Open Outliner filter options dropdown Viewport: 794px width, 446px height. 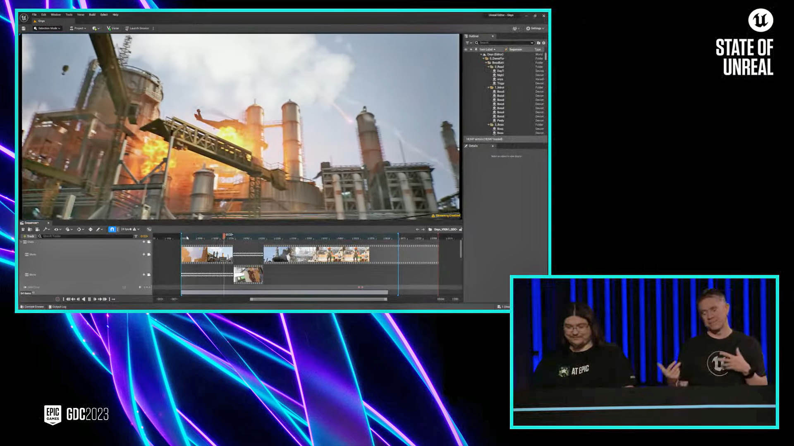[x=469, y=43]
